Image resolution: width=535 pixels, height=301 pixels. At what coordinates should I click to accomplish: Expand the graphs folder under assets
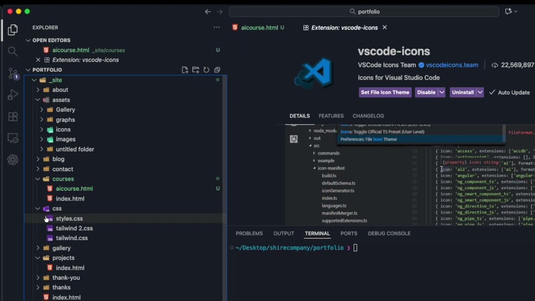point(42,120)
